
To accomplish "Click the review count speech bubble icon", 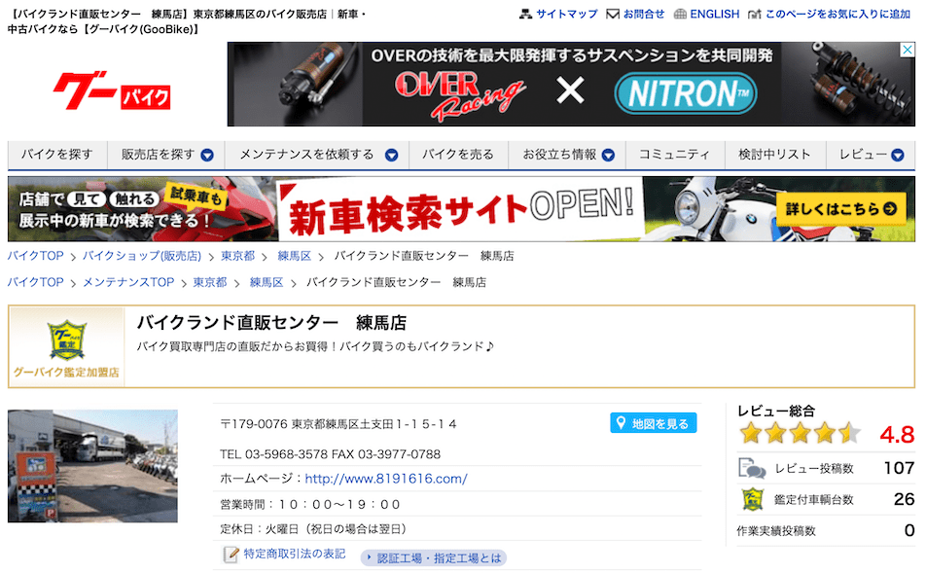I will (x=752, y=468).
